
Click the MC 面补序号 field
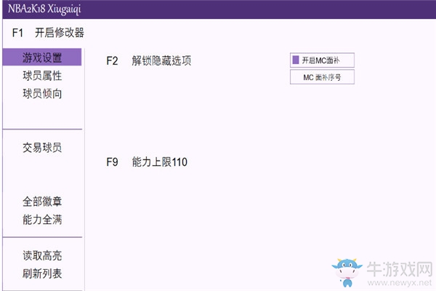(322, 77)
